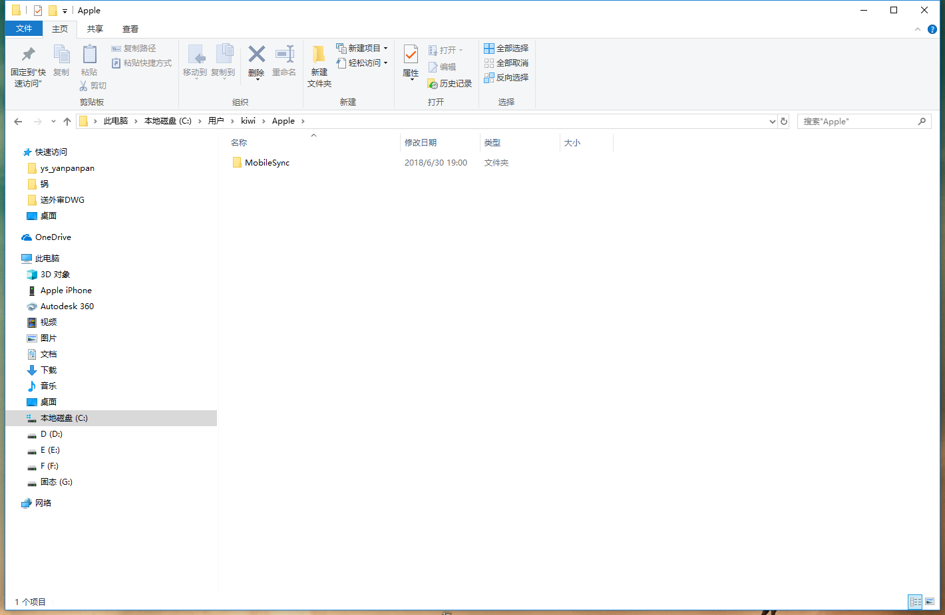The width and height of the screenshot is (945, 615).
Task: Click This PC in the breadcrumb
Action: 116,121
